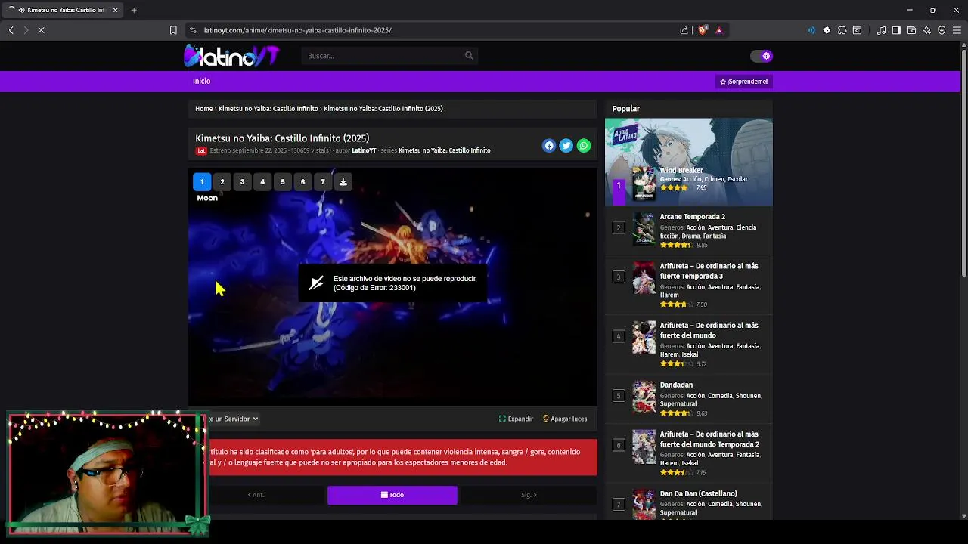This screenshot has width=968, height=544.
Task: Go to next episode Sig.
Action: [x=529, y=495]
